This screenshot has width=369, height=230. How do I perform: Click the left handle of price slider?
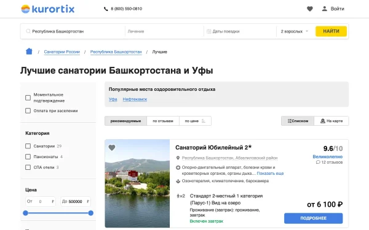pos(25,213)
